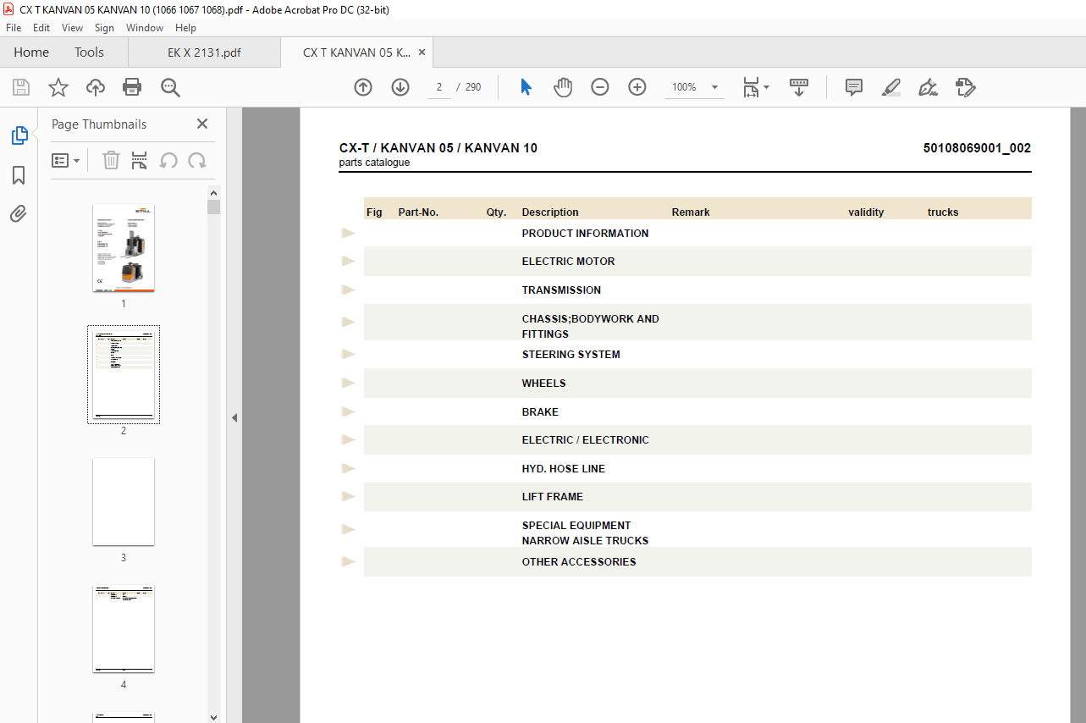The height and width of the screenshot is (723, 1086).
Task: Go to the next page with the down arrow
Action: pyautogui.click(x=400, y=87)
